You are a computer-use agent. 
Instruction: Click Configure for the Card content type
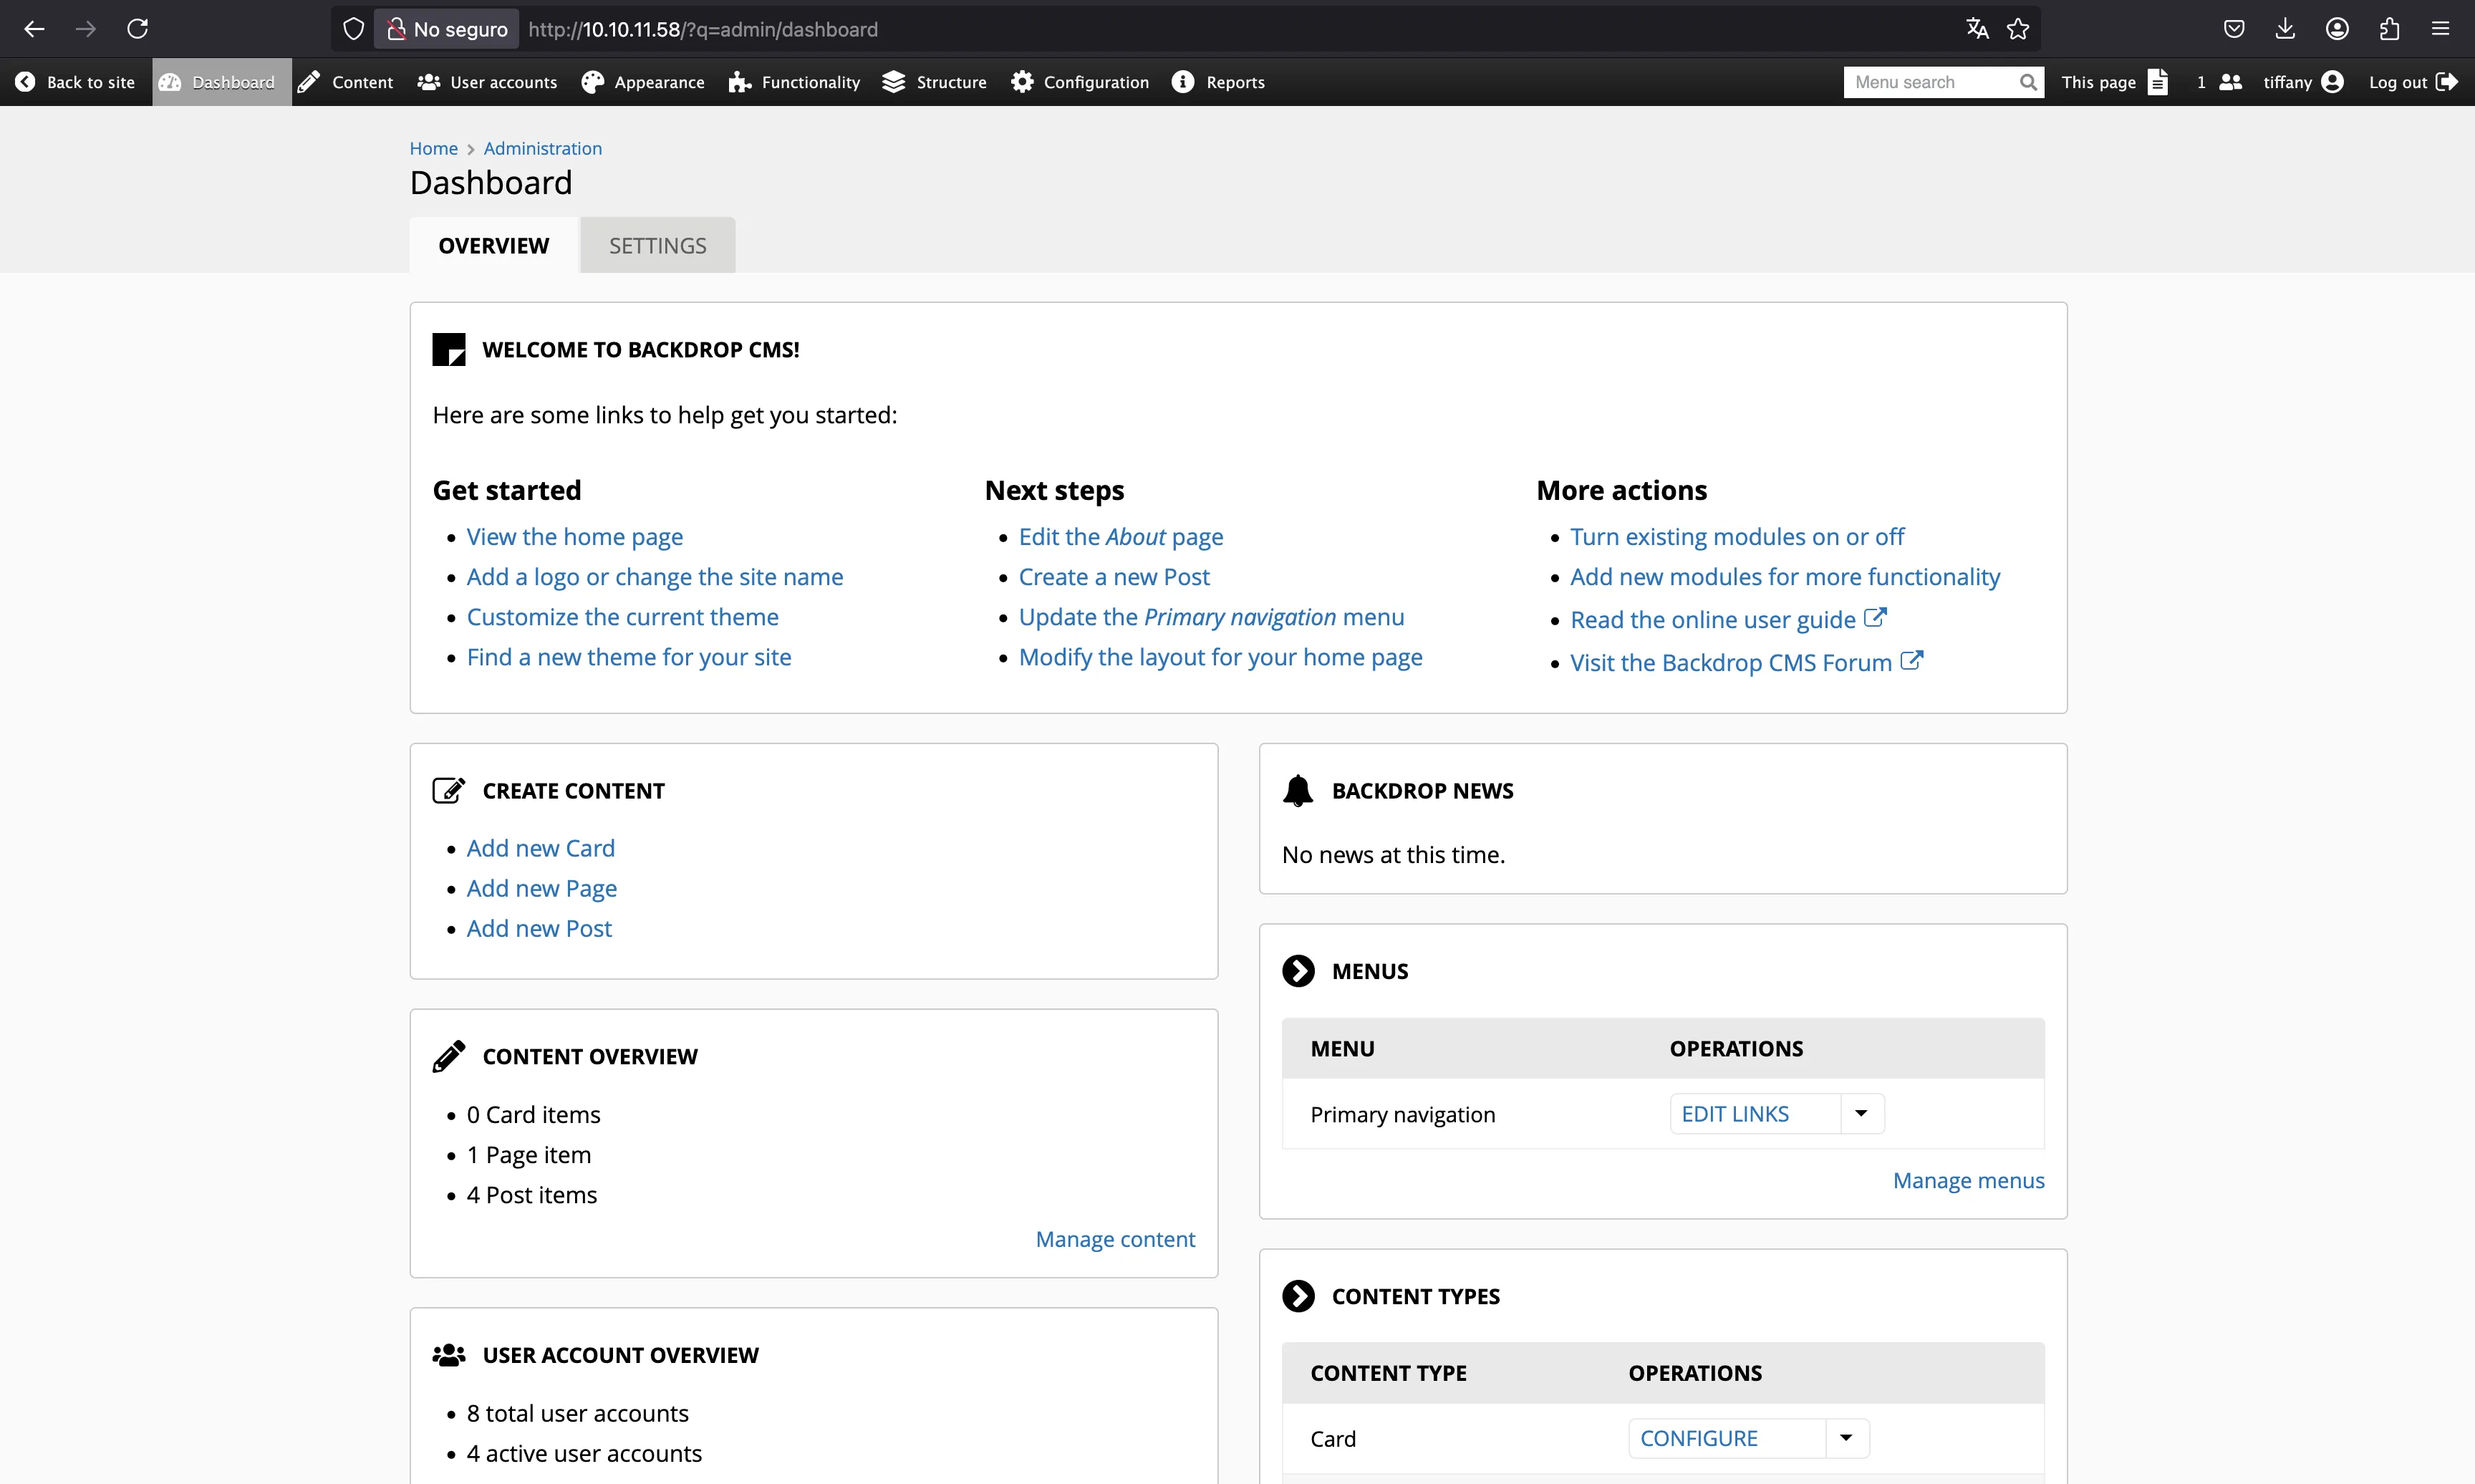coord(1698,1438)
